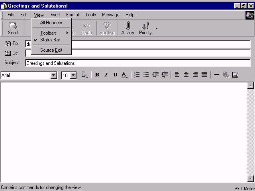Minimize the Greetings and Salutations window

237,6
